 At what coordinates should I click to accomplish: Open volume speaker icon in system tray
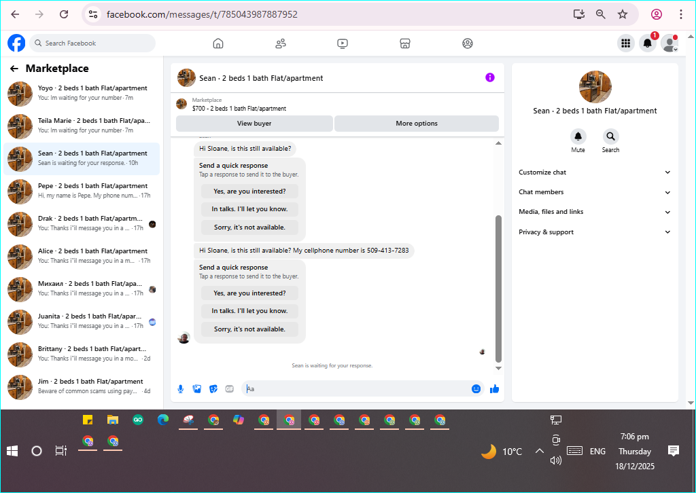[556, 460]
